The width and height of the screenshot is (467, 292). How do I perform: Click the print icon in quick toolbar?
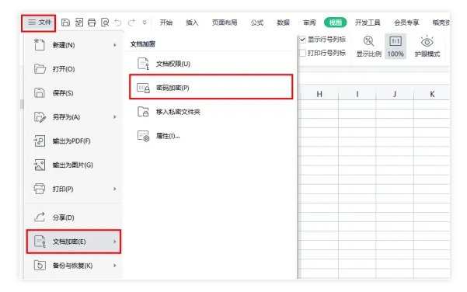coord(92,23)
